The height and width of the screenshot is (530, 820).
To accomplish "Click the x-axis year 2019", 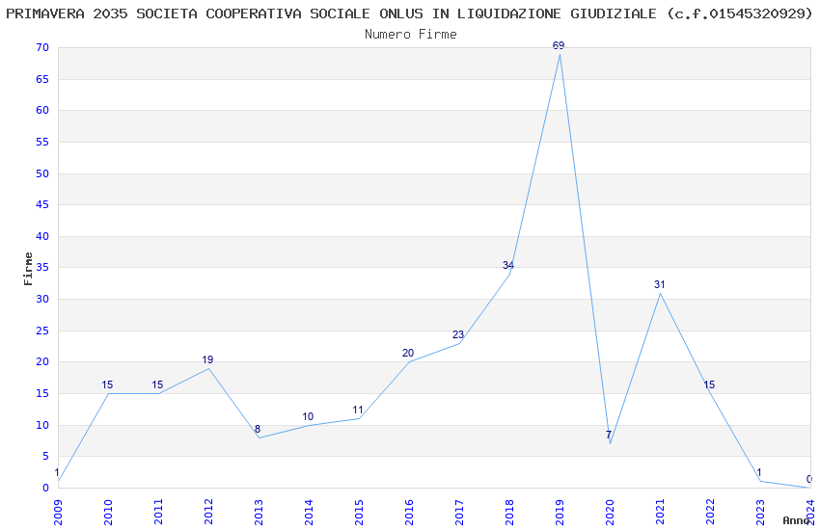I will 560,512.
